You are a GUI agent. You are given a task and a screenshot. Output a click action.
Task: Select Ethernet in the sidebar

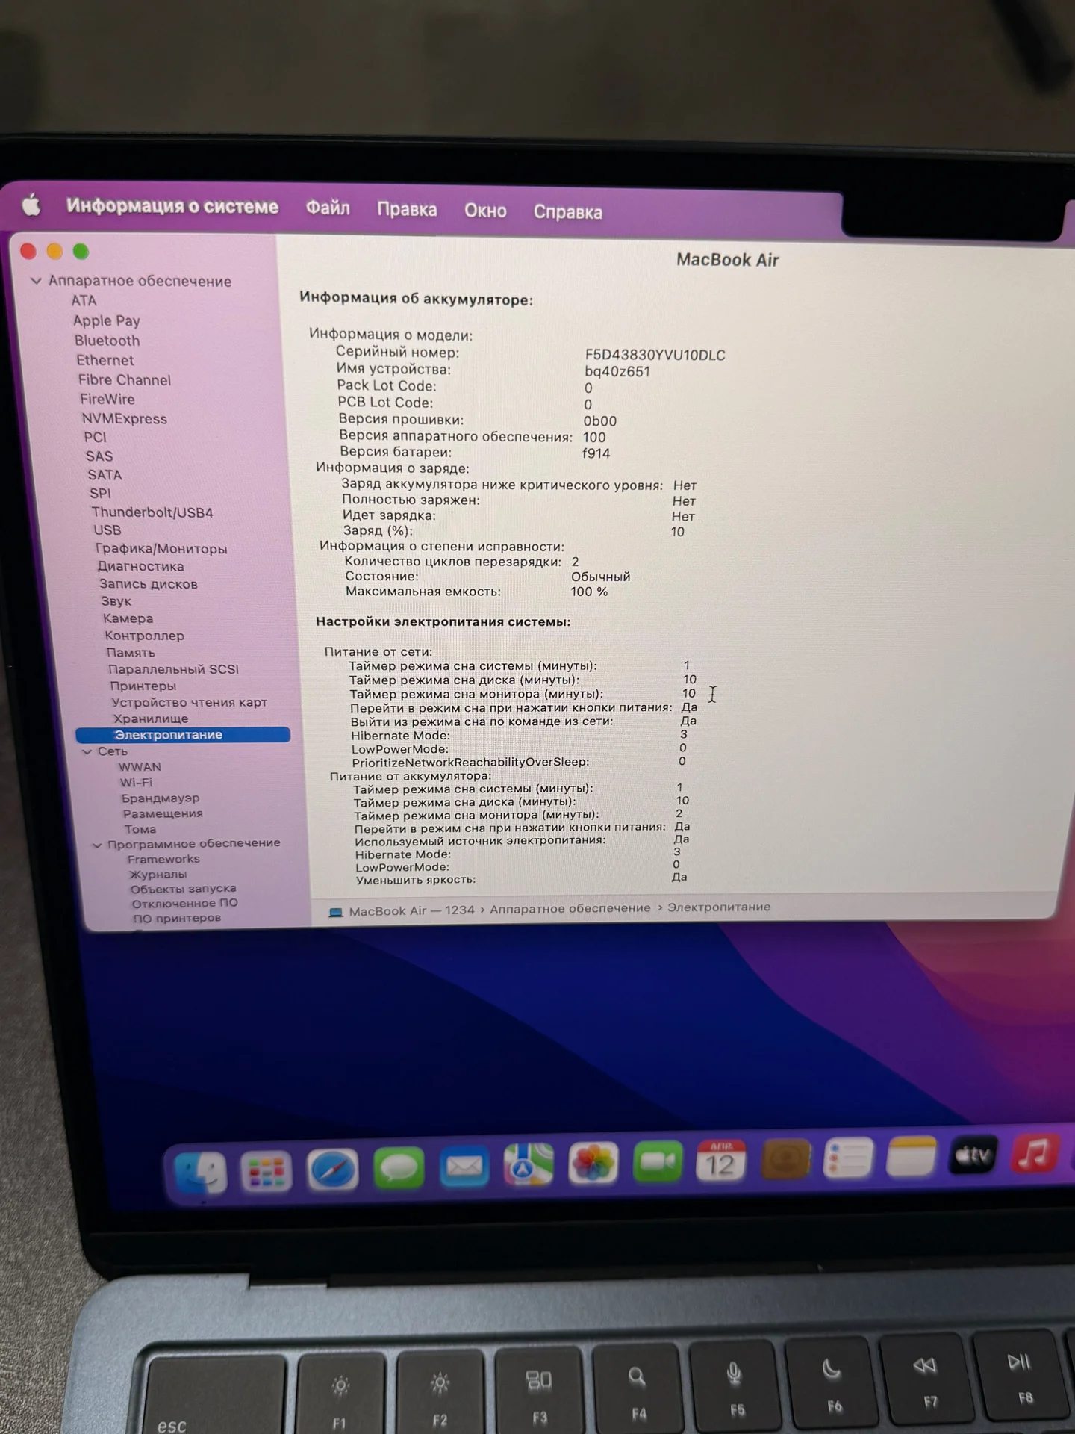pos(105,360)
